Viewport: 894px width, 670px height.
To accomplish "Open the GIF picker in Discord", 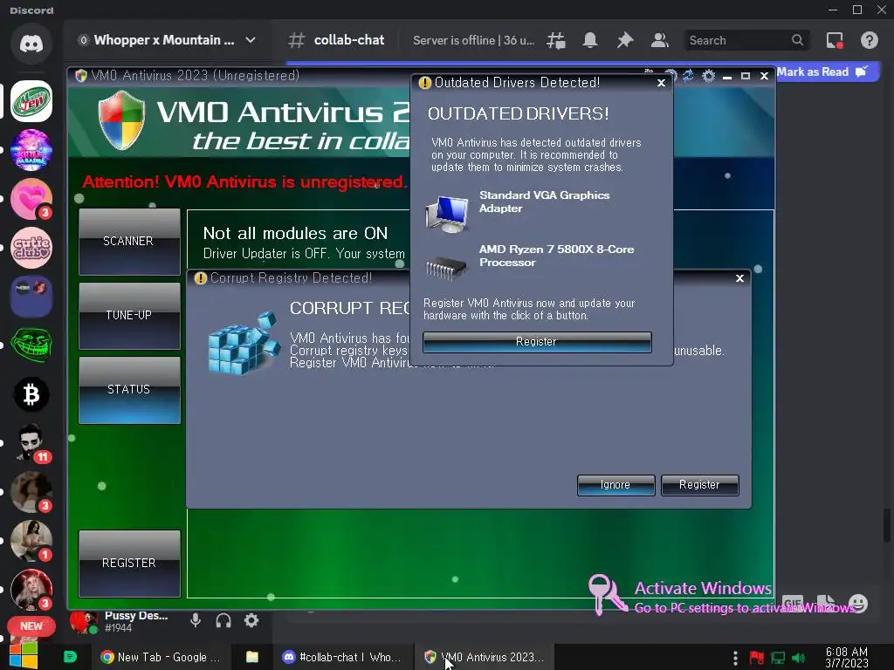I will coord(793,603).
